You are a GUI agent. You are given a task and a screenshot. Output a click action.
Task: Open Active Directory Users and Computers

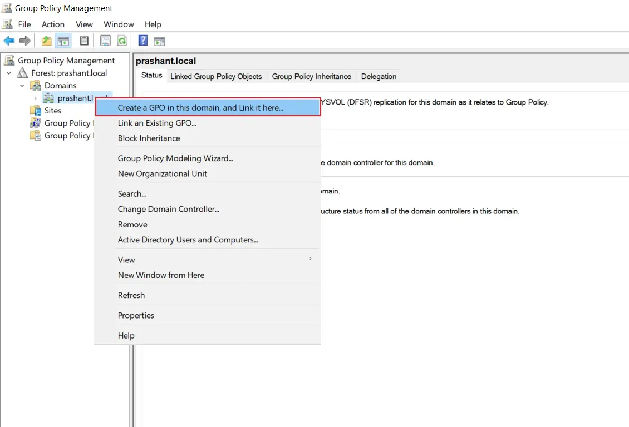208,240
